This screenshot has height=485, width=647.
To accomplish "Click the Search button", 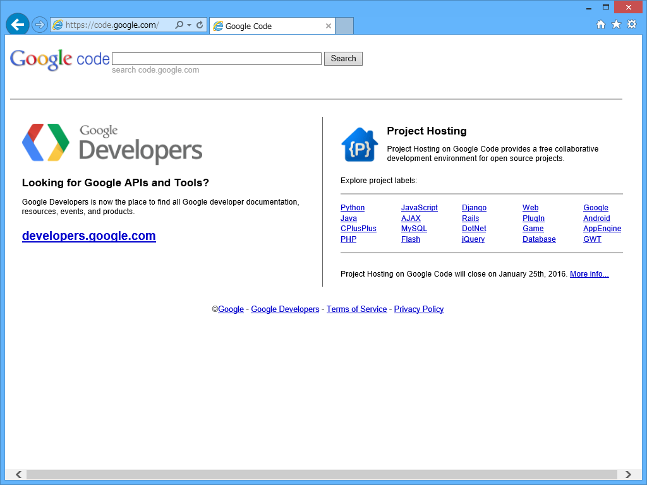I will [x=343, y=58].
